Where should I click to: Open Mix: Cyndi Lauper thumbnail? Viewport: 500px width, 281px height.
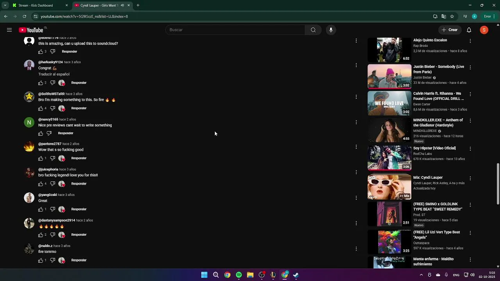(x=389, y=187)
